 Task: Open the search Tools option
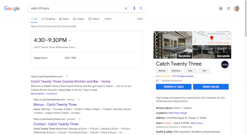pos(140,19)
